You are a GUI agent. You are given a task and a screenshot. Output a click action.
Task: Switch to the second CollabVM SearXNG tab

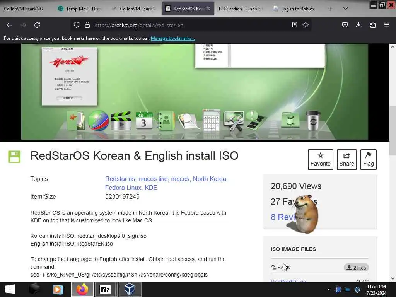coord(134,9)
